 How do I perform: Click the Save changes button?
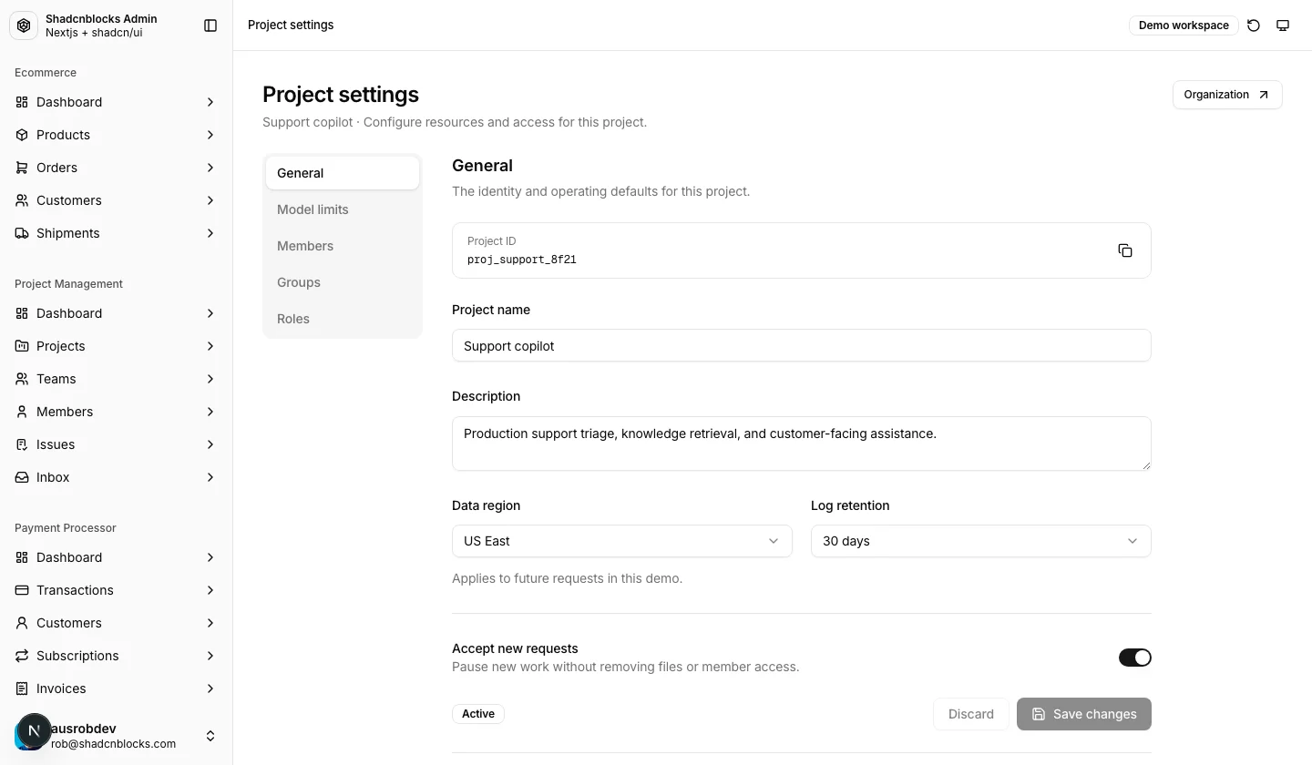[x=1084, y=714]
